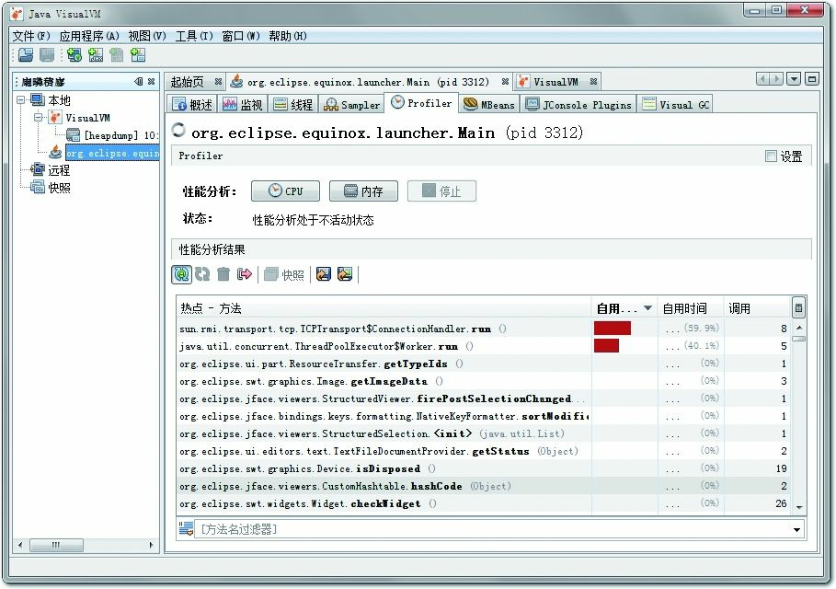Image resolution: width=836 pixels, height=589 pixels.
Task: Click the grayed Save toolbar icon
Action: tap(47, 54)
